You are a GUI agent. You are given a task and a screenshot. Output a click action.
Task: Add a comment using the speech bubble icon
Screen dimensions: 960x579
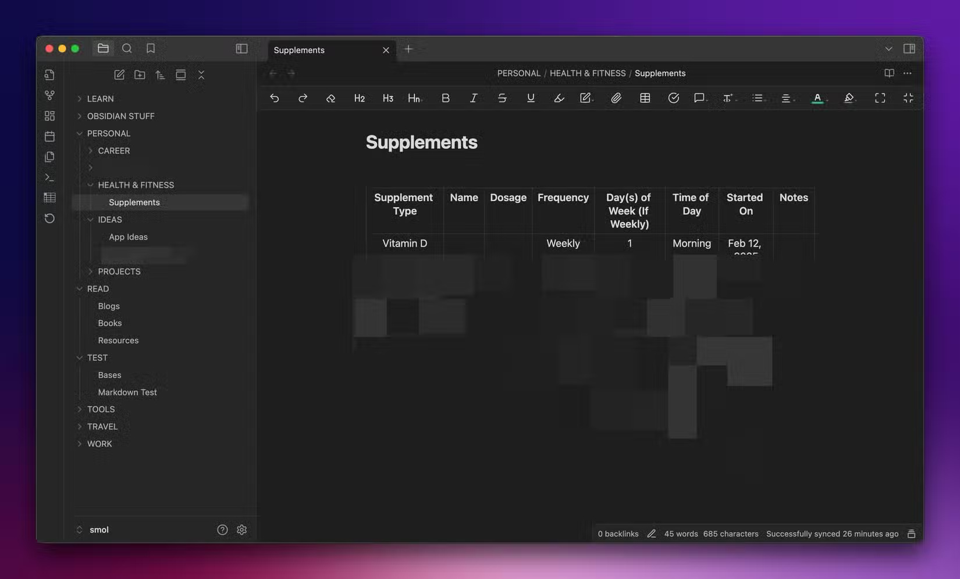click(699, 98)
